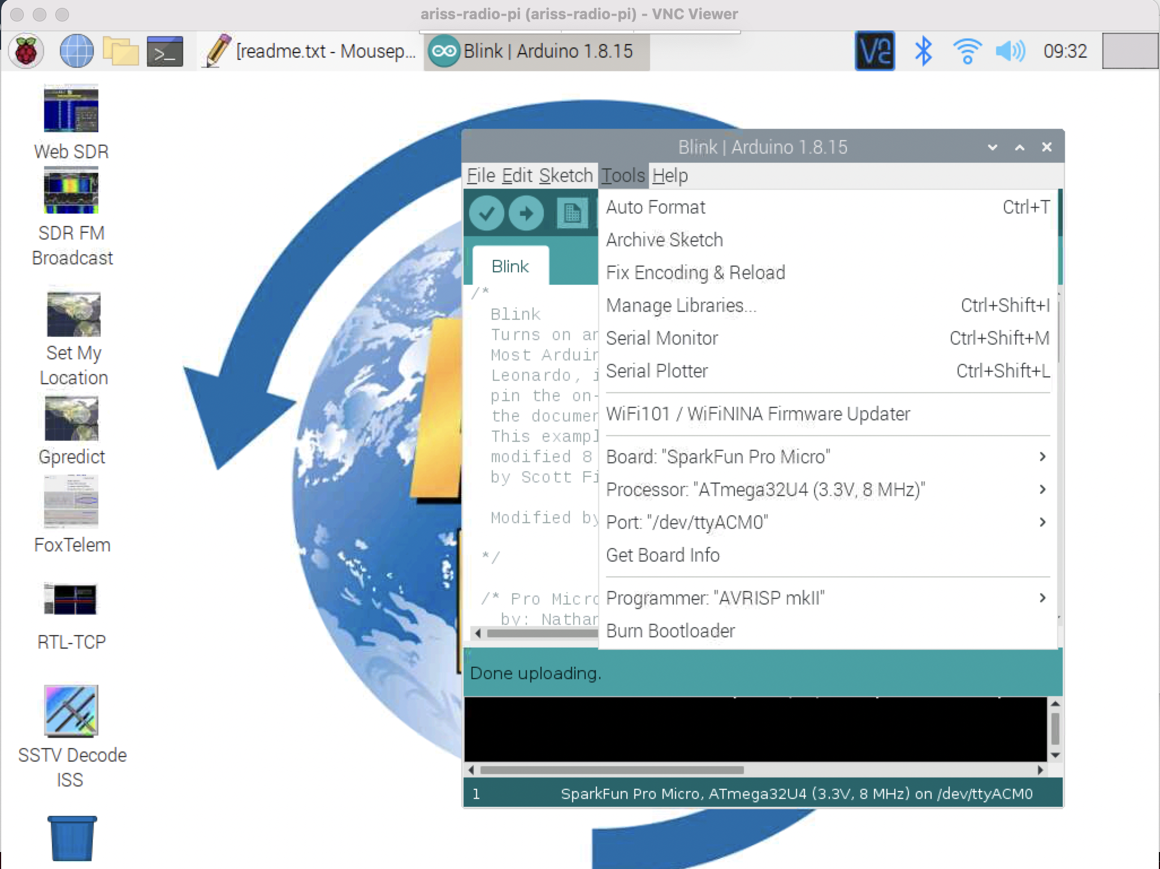Open the RTL-TCP desktop icon
Viewport: 1160px width, 869px height.
coord(71,617)
